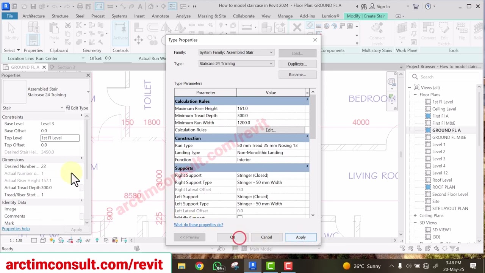Open Google Chrome from the taskbar

(x=199, y=266)
